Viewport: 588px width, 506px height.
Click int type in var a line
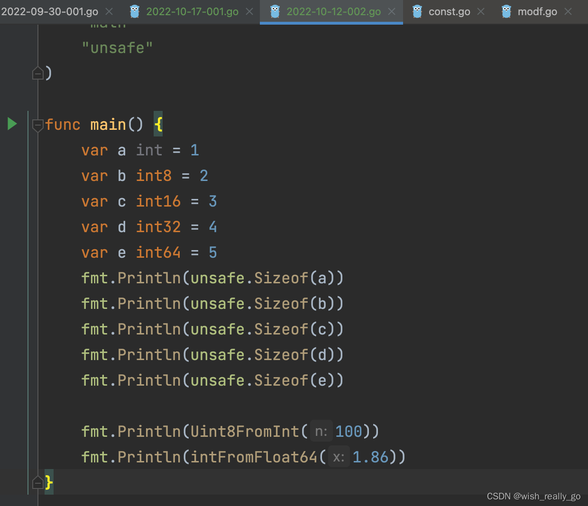[149, 150]
